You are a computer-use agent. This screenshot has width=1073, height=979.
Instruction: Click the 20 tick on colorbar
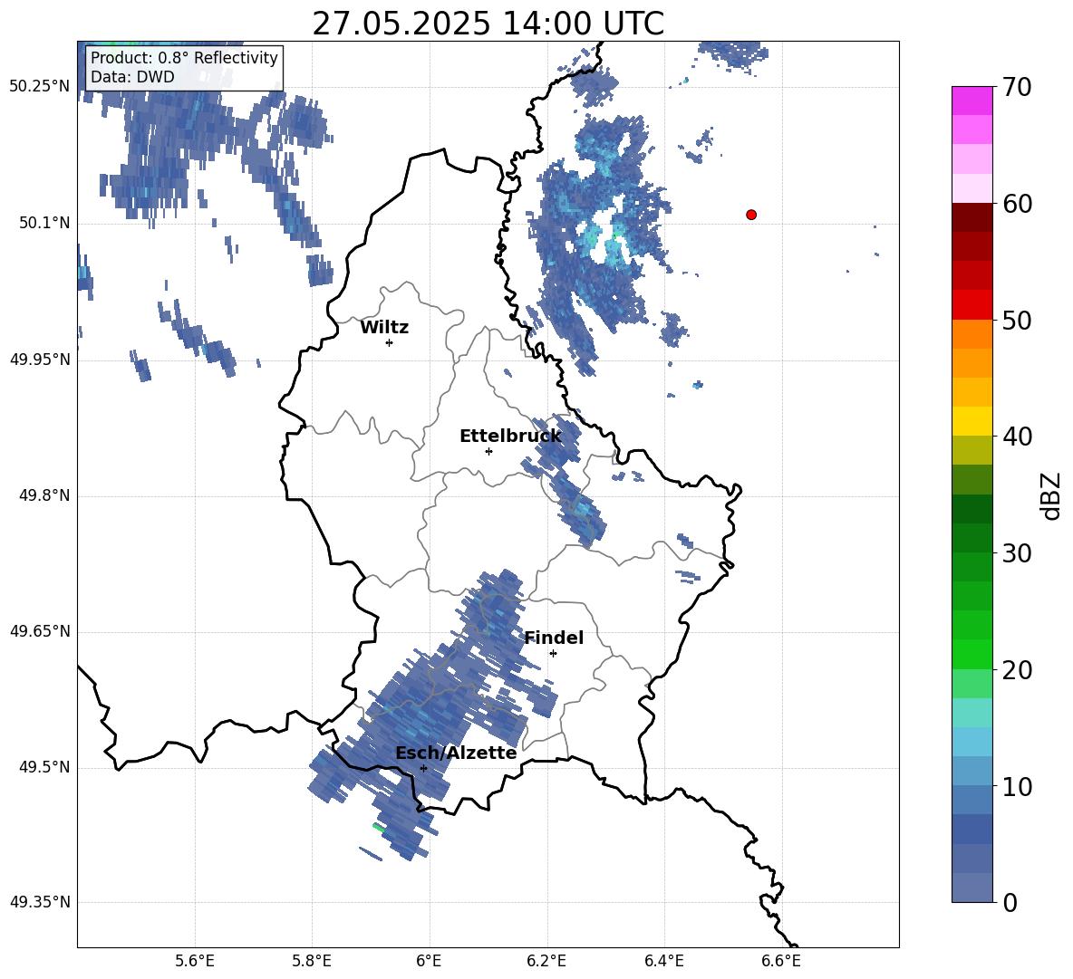1017,670
